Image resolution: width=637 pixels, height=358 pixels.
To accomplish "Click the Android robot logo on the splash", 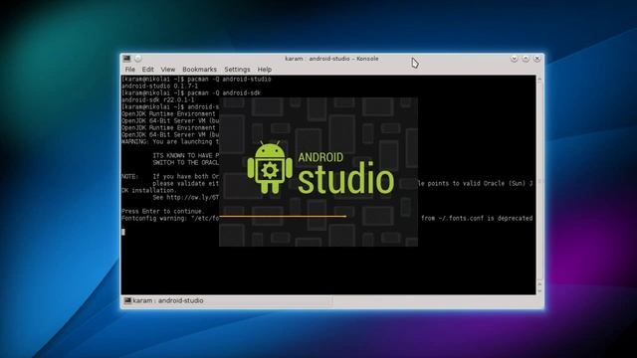I will (270, 168).
